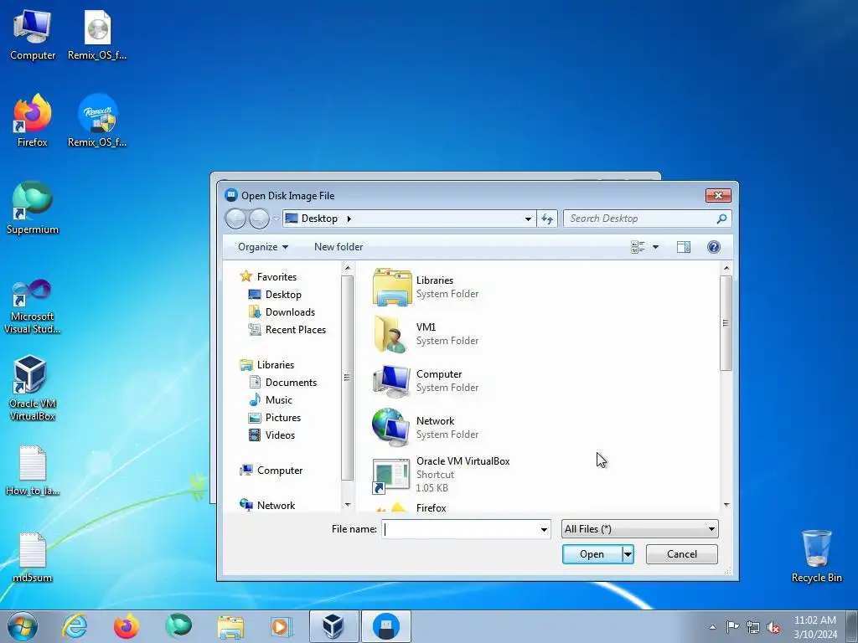Open Windows Explorer from taskbar
Viewport: 858px width, 643px height.
(230, 626)
